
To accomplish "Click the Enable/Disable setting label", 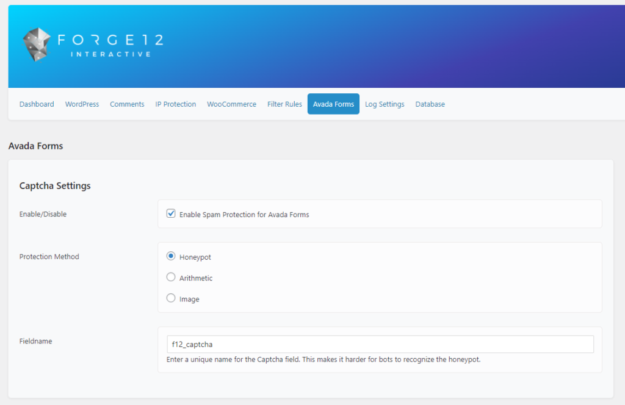I will click(43, 214).
